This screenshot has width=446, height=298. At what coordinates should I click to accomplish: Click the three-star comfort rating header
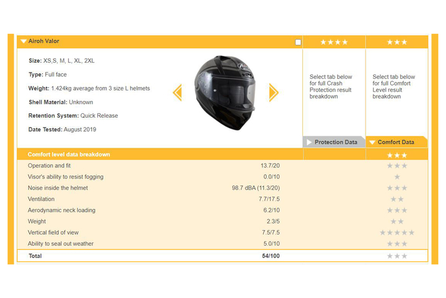coord(396,42)
